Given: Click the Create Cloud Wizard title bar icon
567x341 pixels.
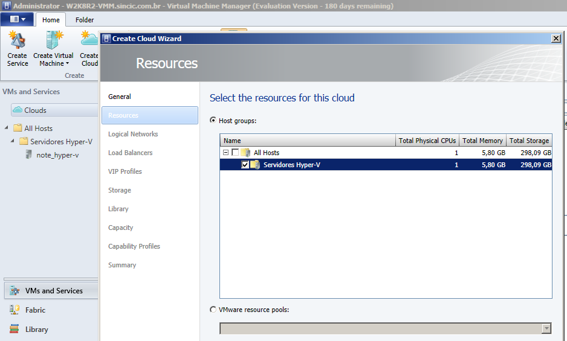Looking at the screenshot, I should (x=106, y=38).
